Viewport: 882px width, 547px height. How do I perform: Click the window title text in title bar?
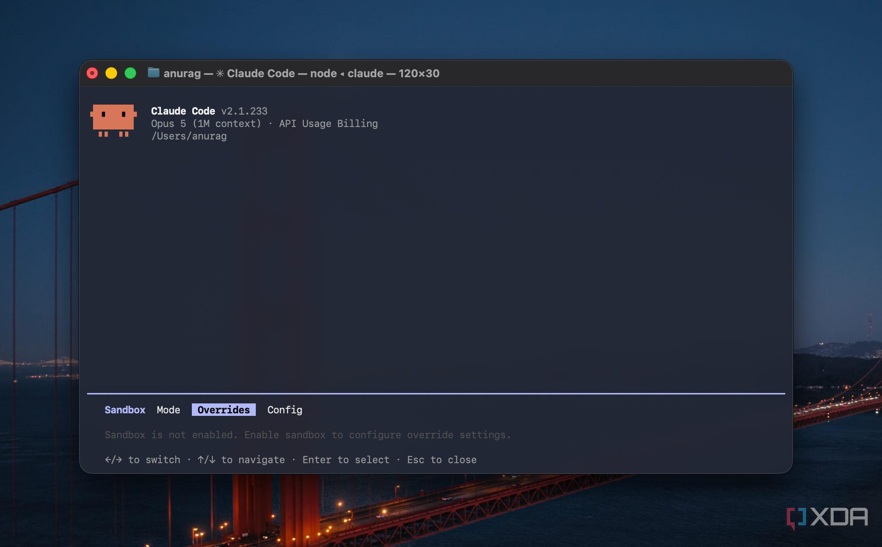[301, 73]
